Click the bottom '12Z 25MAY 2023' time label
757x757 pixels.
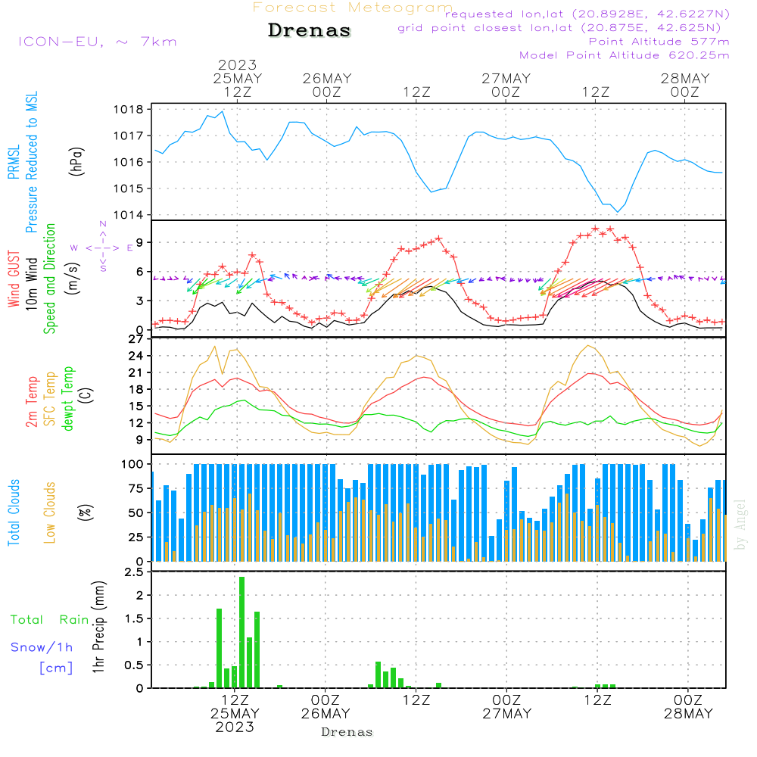(x=235, y=714)
